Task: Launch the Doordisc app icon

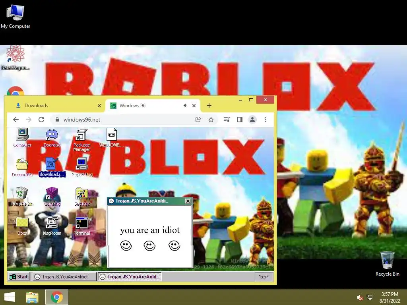Action: click(x=52, y=138)
